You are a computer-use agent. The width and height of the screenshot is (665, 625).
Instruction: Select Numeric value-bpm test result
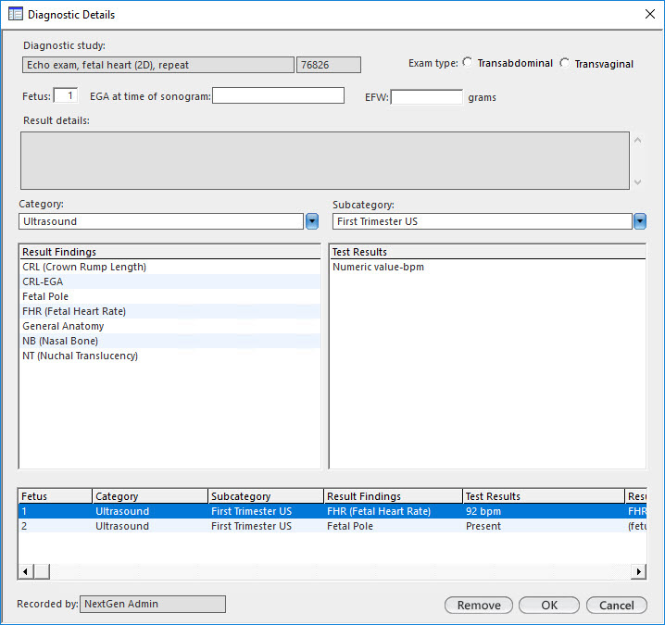pos(488,267)
